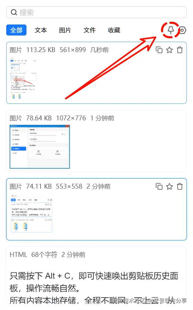Open the 553×558 image thumbnail
This screenshot has height=310, width=193.
[32, 213]
